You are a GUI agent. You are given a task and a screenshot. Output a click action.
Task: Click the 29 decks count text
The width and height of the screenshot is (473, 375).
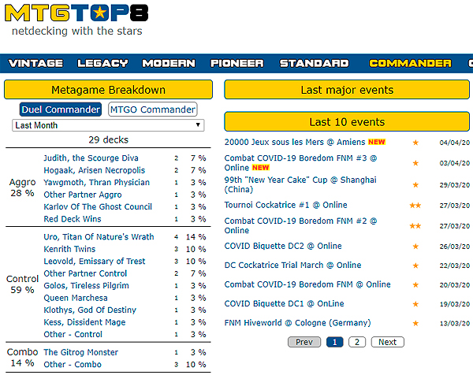click(108, 139)
